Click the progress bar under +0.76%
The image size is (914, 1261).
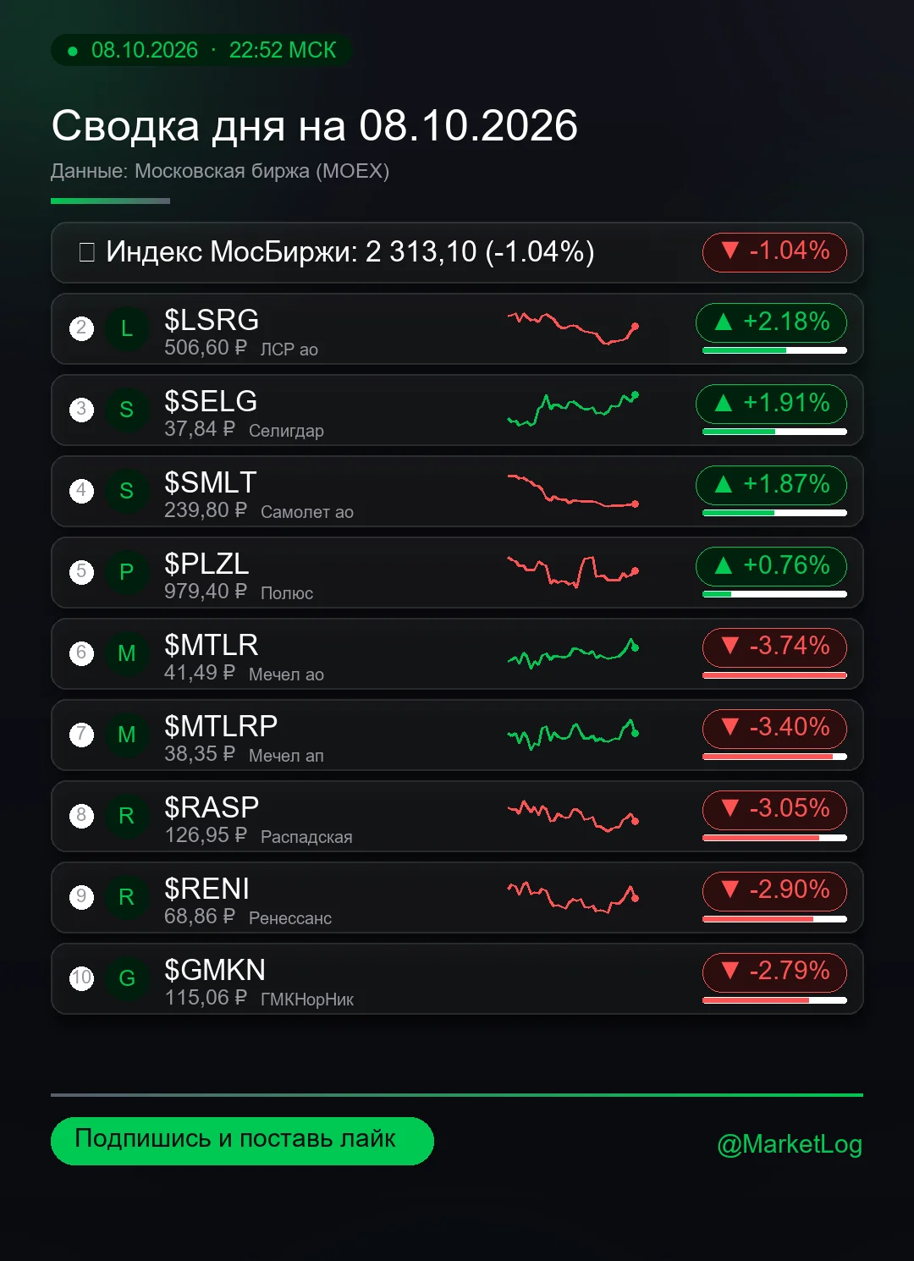coord(774,594)
